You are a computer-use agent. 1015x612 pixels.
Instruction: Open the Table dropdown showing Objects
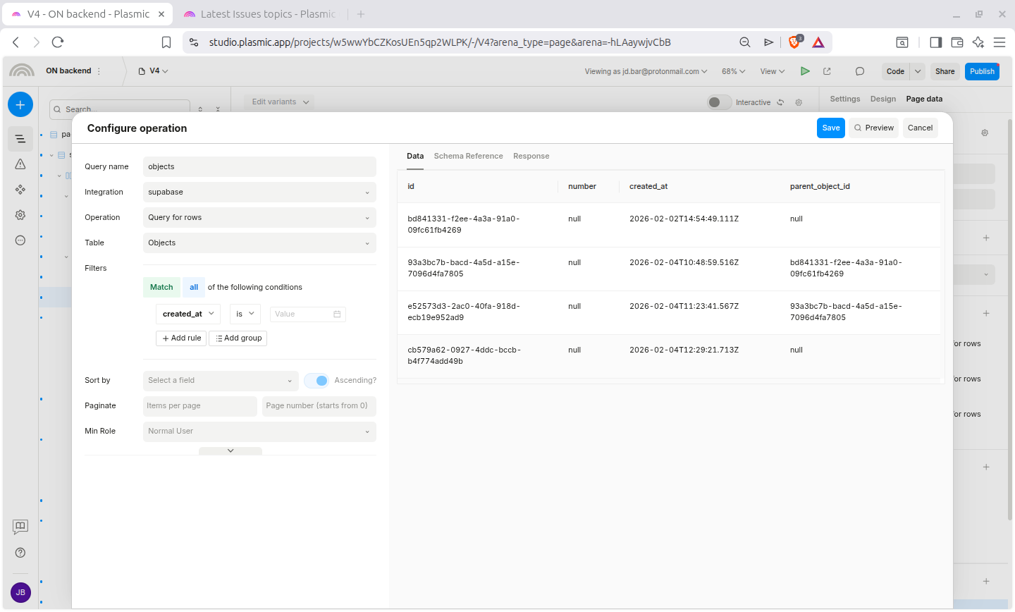259,243
